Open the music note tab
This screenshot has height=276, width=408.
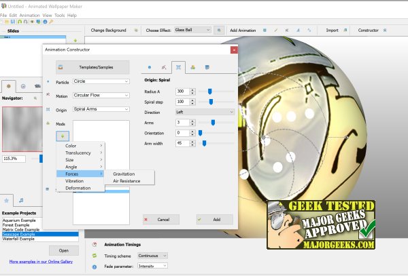coord(21,200)
